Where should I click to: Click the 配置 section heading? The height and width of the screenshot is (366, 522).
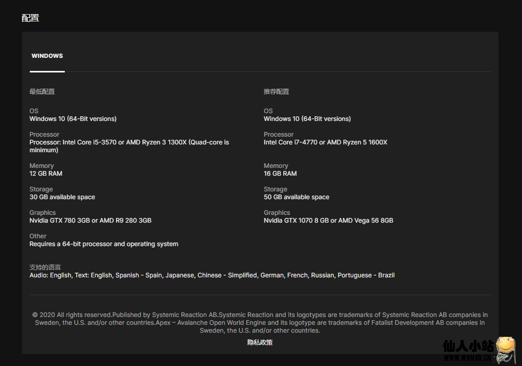pyautogui.click(x=30, y=18)
